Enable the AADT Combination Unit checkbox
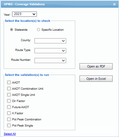119x137 pixels. point(9,88)
